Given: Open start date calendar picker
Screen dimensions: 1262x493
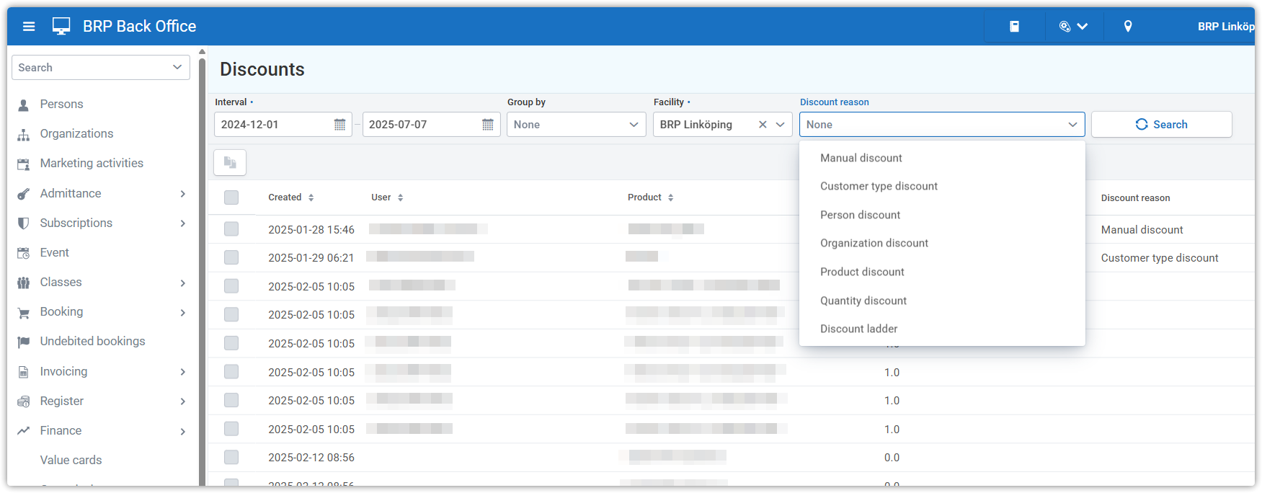Looking at the screenshot, I should [340, 125].
